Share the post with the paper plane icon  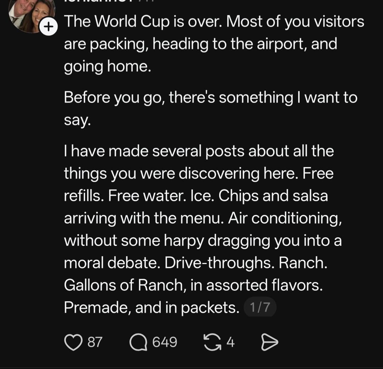click(x=270, y=342)
